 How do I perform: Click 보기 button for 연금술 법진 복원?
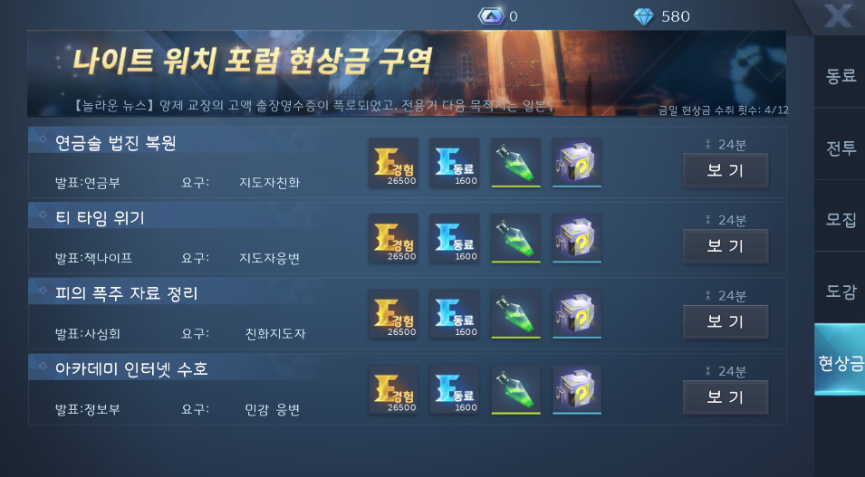(726, 170)
